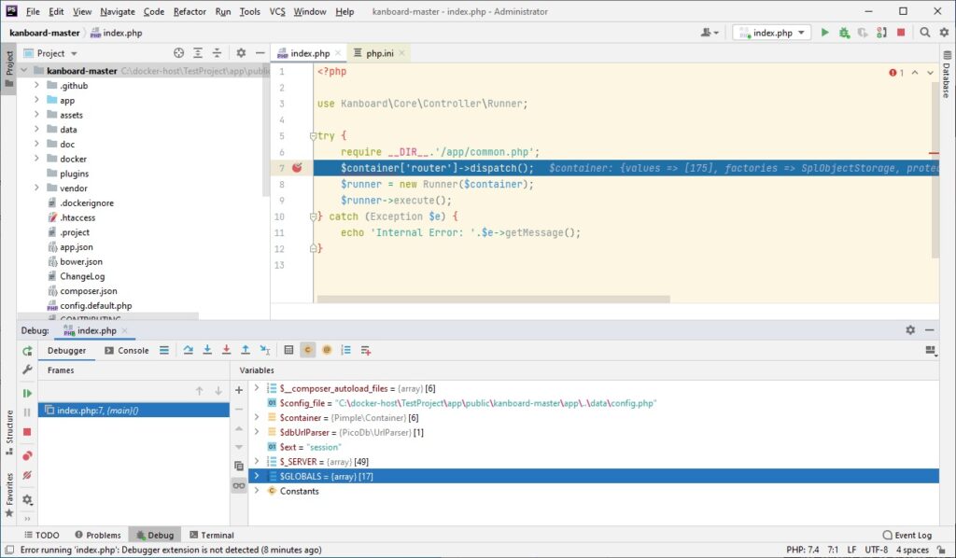
Task: Expand all in the Project tree
Action: (198, 53)
